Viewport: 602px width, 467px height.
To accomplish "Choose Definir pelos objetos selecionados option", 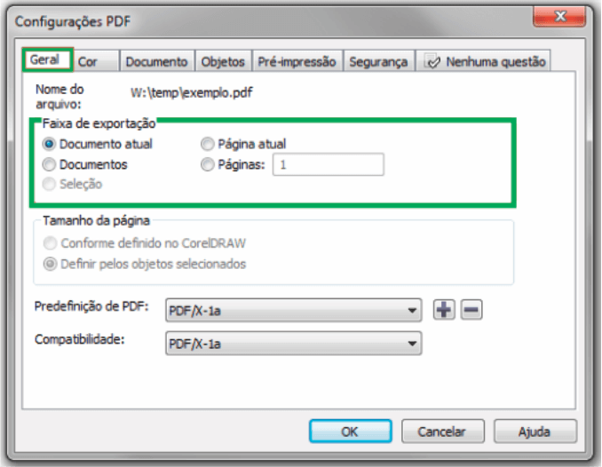I will click(50, 265).
